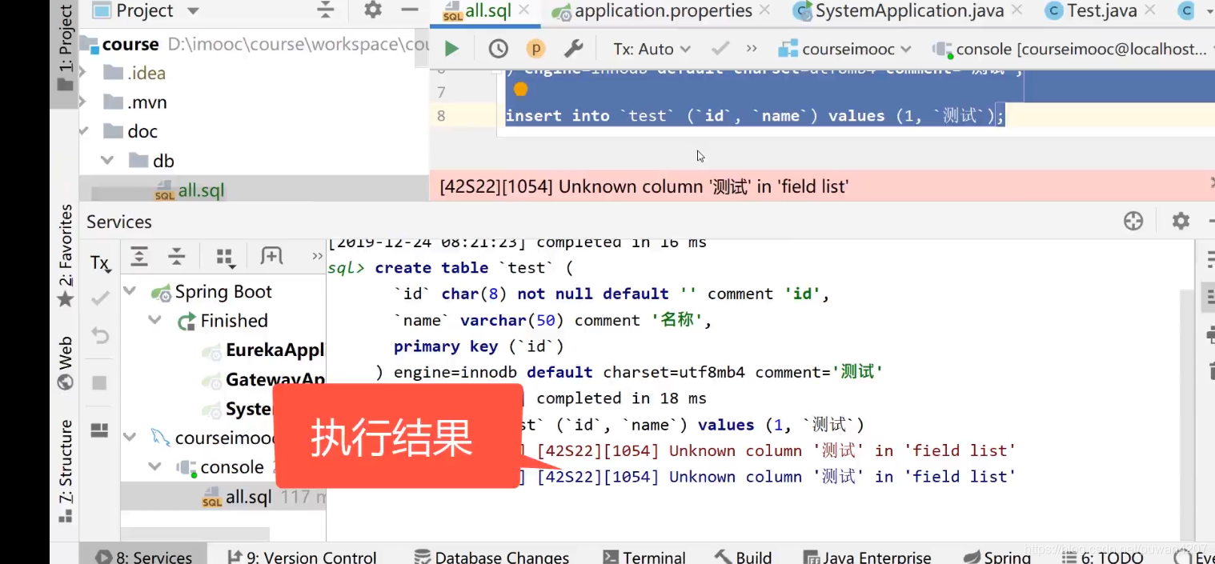The width and height of the screenshot is (1215, 564).
Task: Open the Java Enterprise tool window
Action: pyautogui.click(x=867, y=557)
